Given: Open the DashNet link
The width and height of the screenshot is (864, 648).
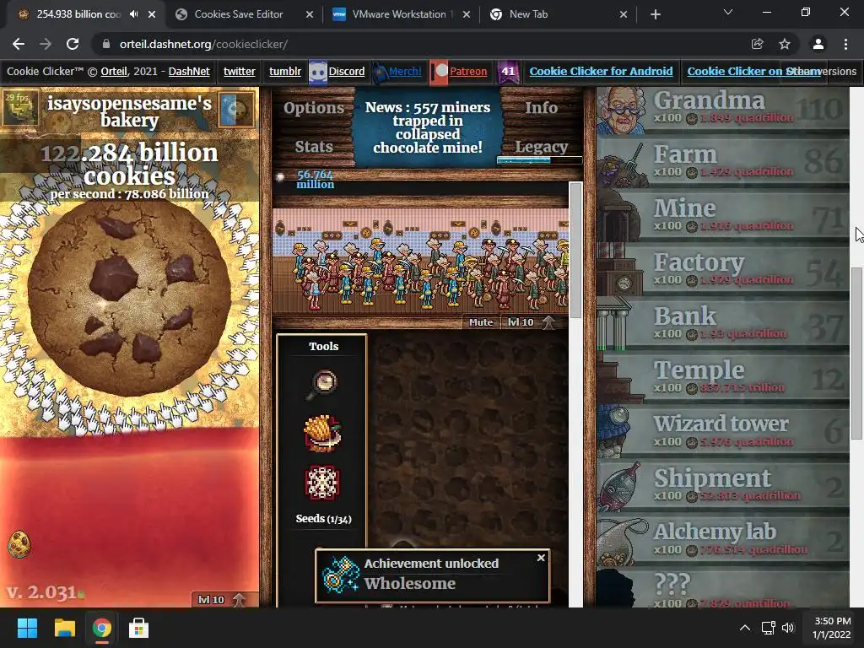Looking at the screenshot, I should coord(189,71).
